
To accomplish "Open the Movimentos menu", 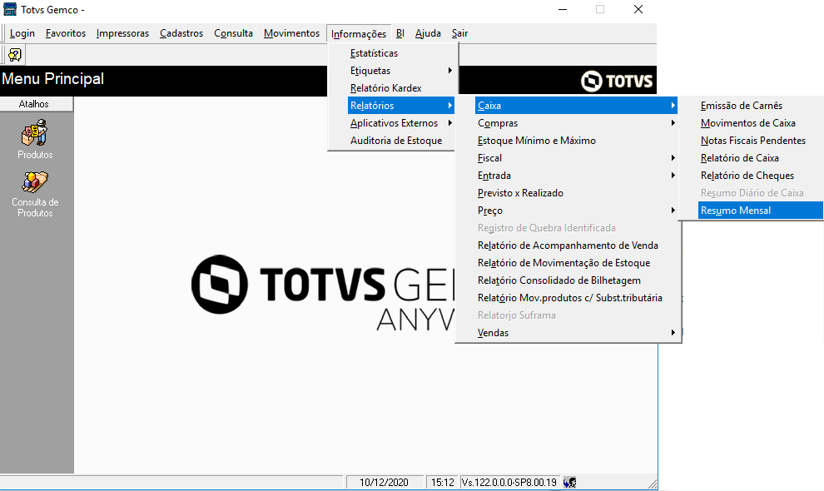I will (291, 33).
